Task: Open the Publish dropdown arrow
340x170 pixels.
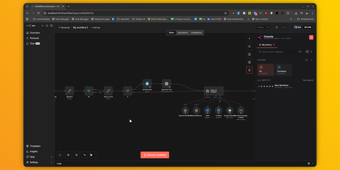Action: coord(268,27)
